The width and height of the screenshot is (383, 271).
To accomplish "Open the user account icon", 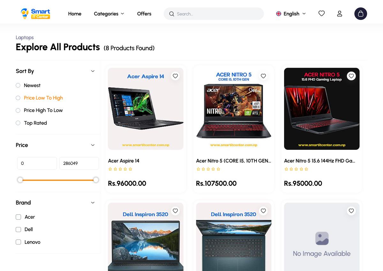I will (x=339, y=13).
